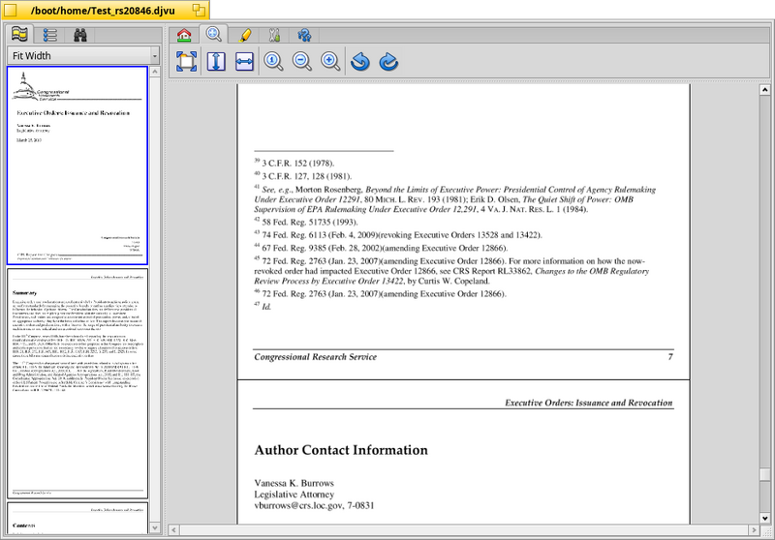The image size is (775, 540).
Task: Select the Summary page thumbnail
Action: coord(77,383)
